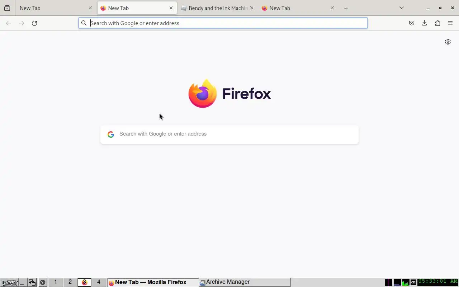Open the new tab page settings gear

[448, 42]
